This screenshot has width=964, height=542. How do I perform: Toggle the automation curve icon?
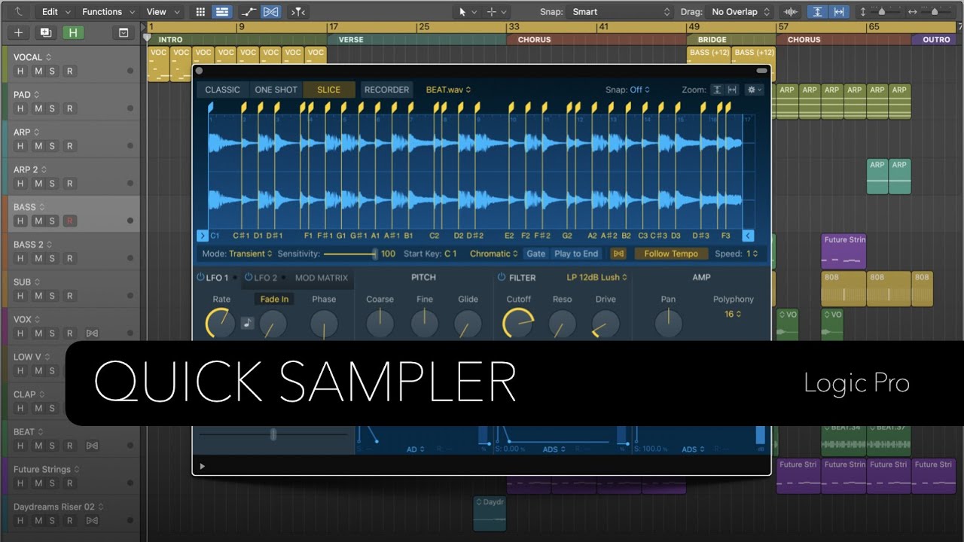pos(250,11)
